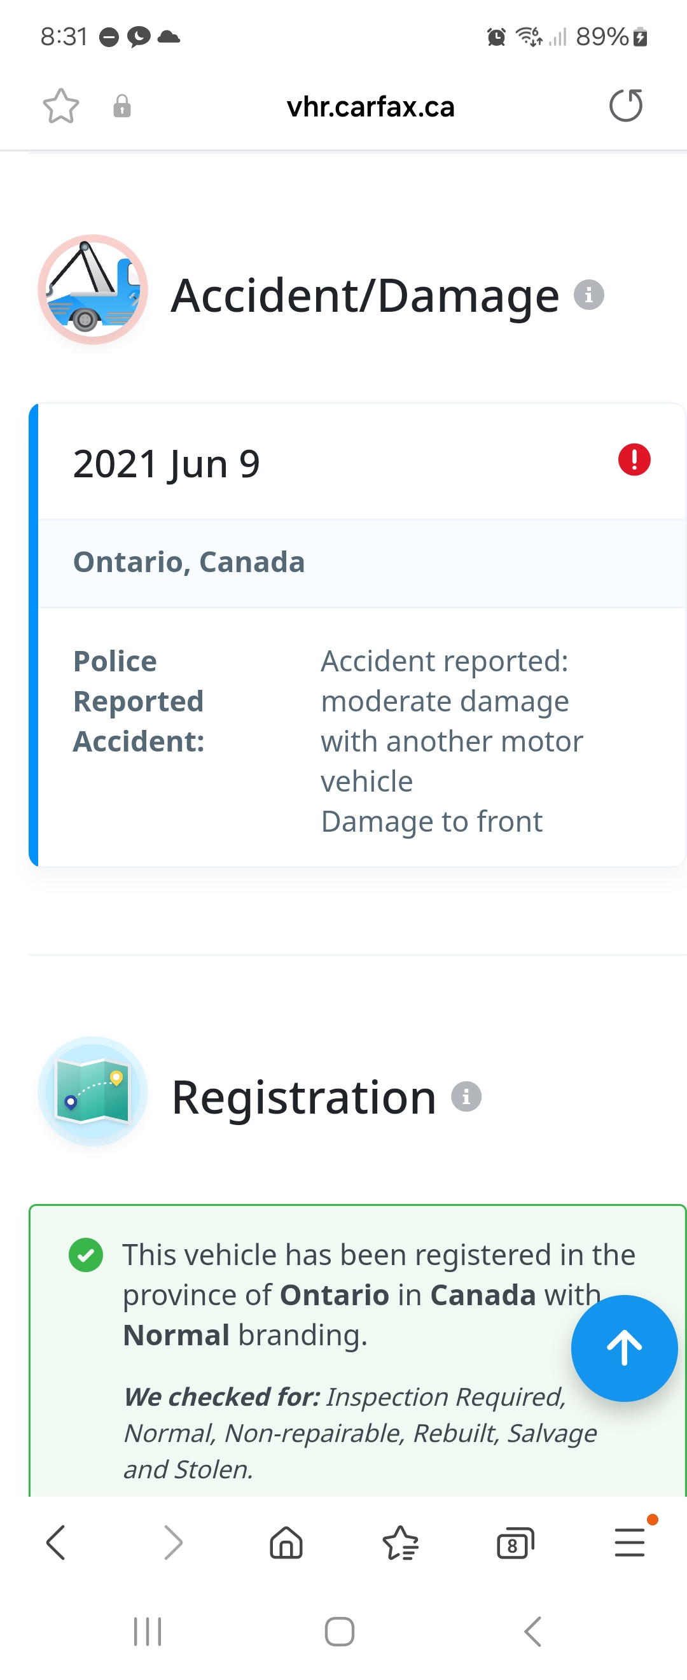Open the tab switcher showing 8 tabs
687x1680 pixels.
(515, 1543)
